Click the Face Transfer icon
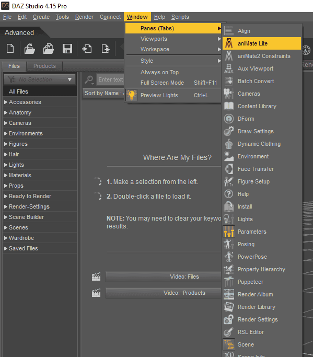Viewport: 313px width, 357px height. pyautogui.click(x=229, y=169)
